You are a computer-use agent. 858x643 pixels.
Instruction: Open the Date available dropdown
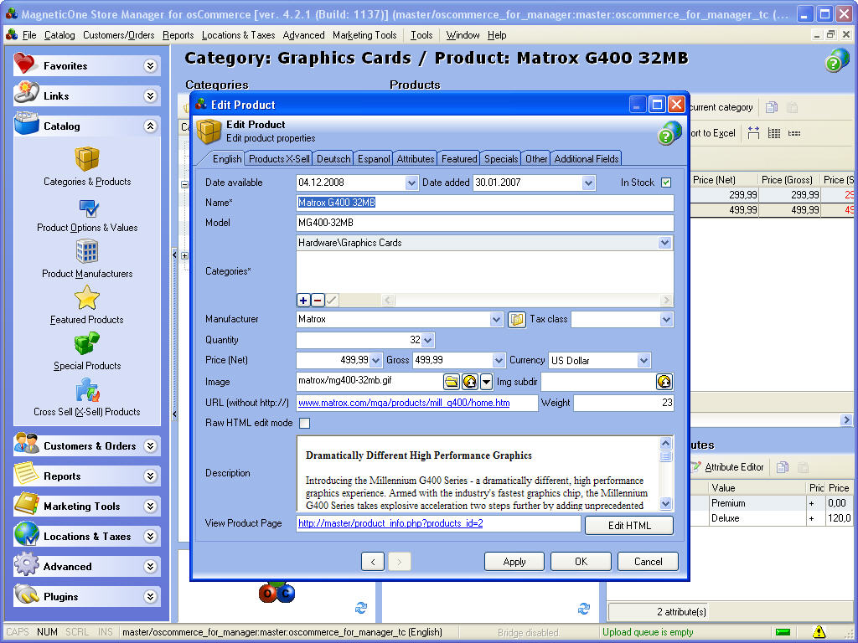[411, 183]
